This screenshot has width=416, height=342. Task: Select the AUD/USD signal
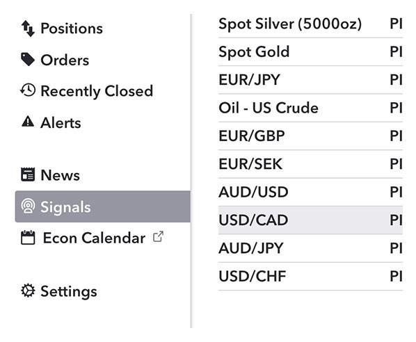pos(310,193)
